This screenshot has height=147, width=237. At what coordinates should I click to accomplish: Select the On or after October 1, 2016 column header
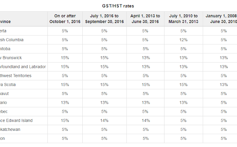[x=65, y=19]
